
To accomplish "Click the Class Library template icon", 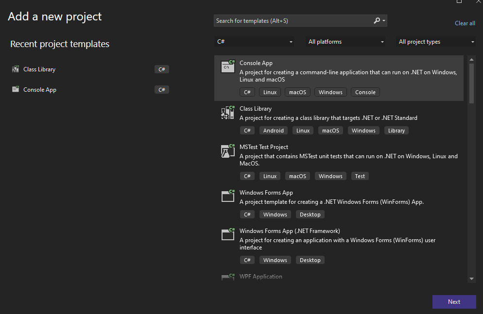I will pyautogui.click(x=227, y=113).
